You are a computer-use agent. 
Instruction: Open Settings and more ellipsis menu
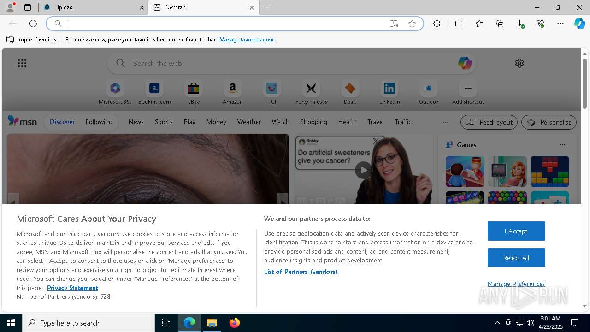[560, 24]
